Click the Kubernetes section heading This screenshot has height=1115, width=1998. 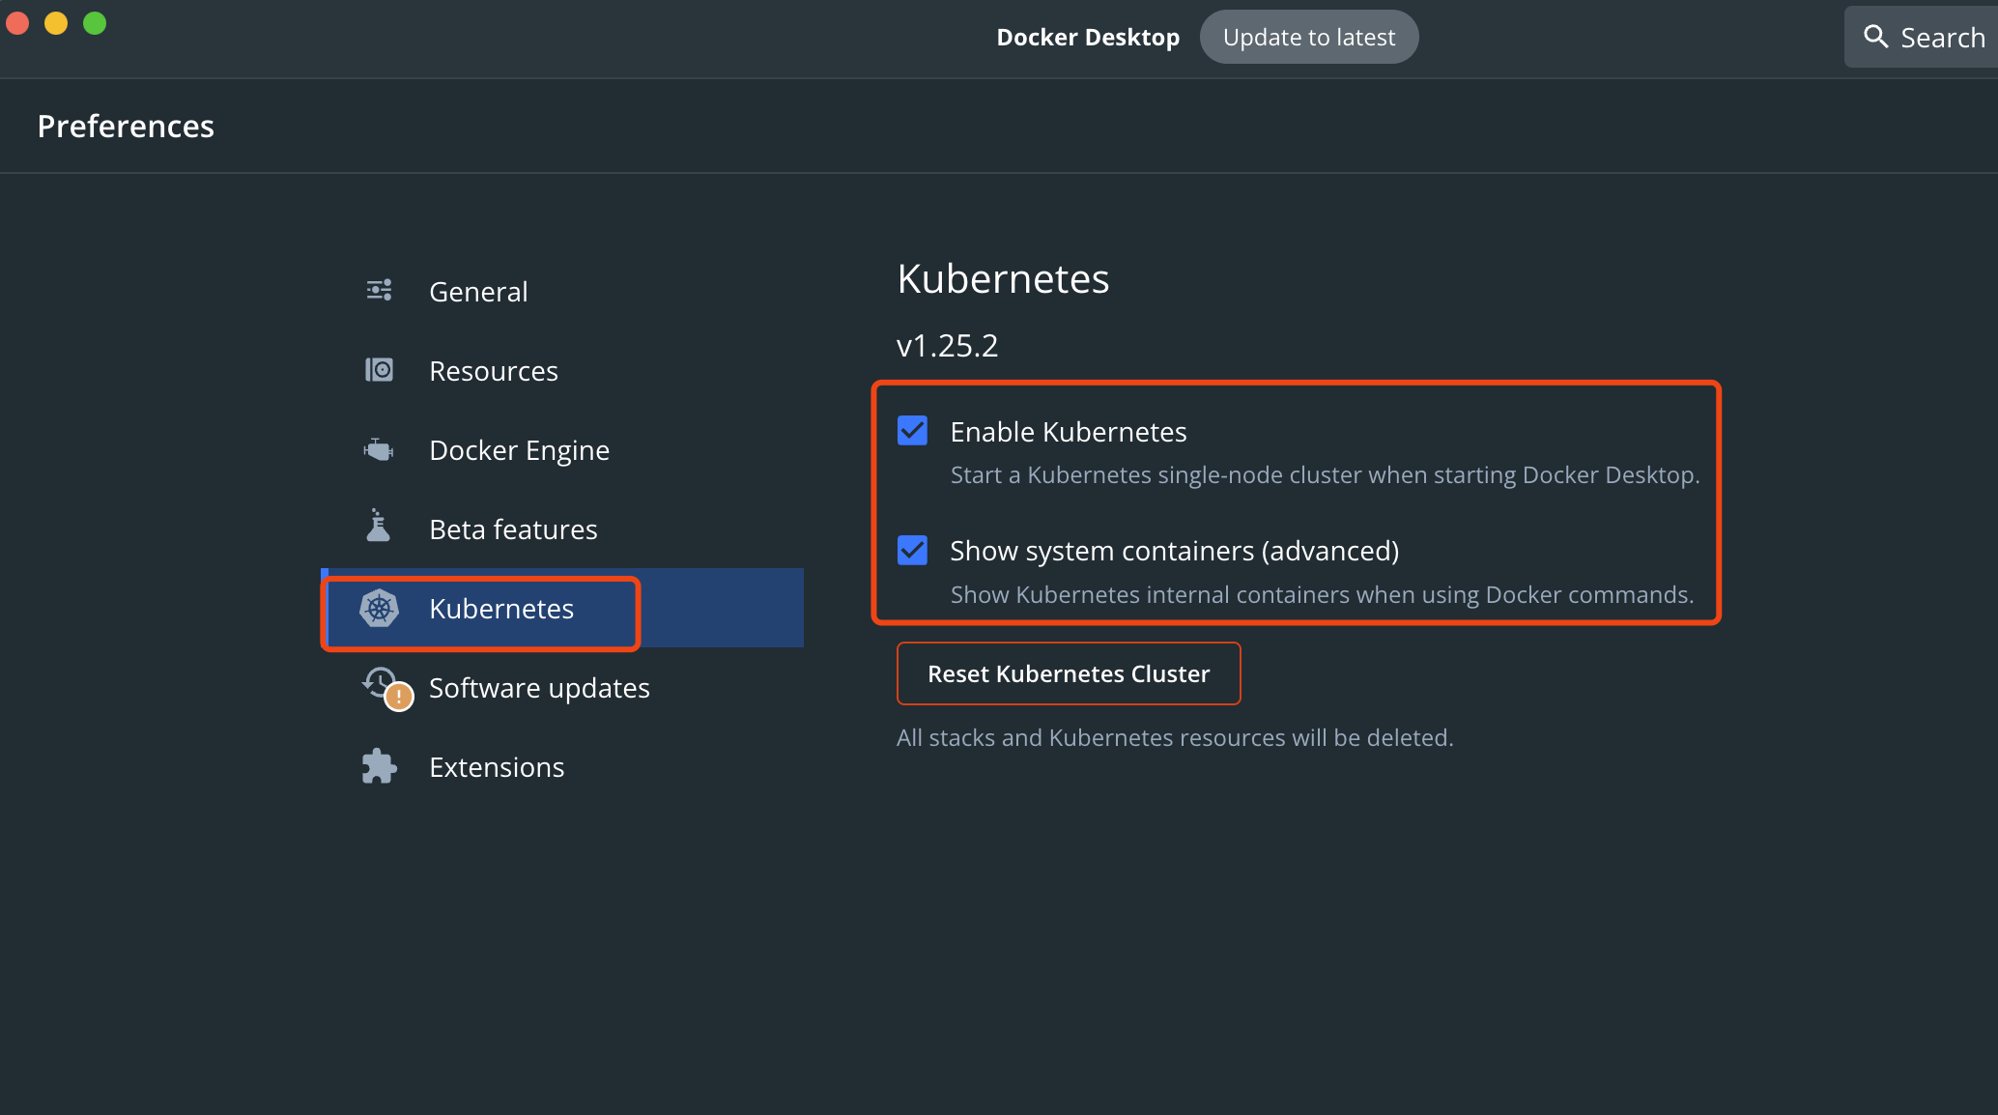(x=1003, y=278)
